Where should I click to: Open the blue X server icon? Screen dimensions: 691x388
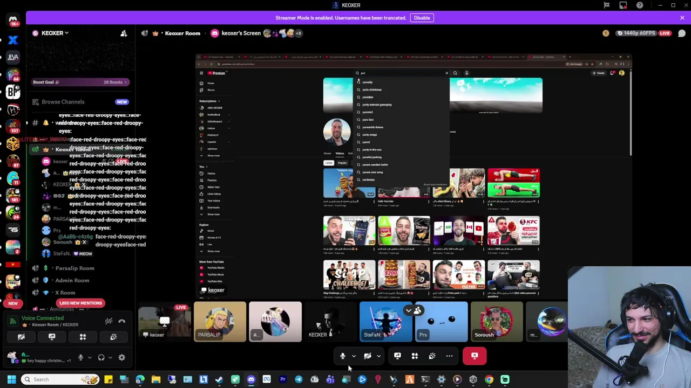coord(13,40)
